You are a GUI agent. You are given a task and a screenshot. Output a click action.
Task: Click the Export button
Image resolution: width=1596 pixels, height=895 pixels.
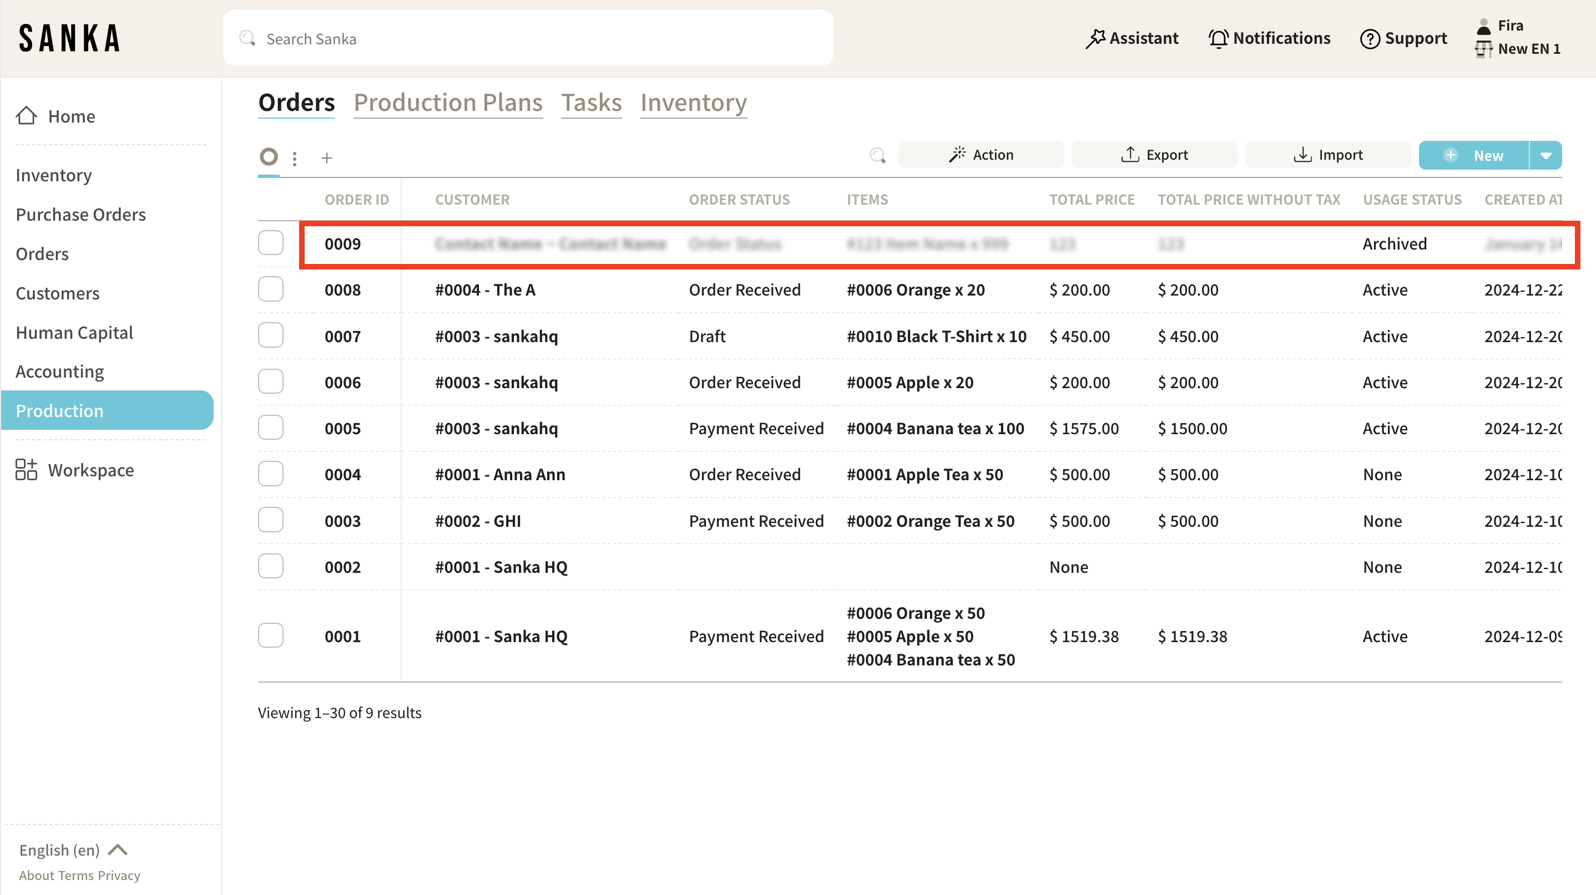click(1154, 155)
